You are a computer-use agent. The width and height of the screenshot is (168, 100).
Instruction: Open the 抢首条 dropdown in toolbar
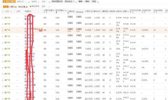tap(35, 2)
